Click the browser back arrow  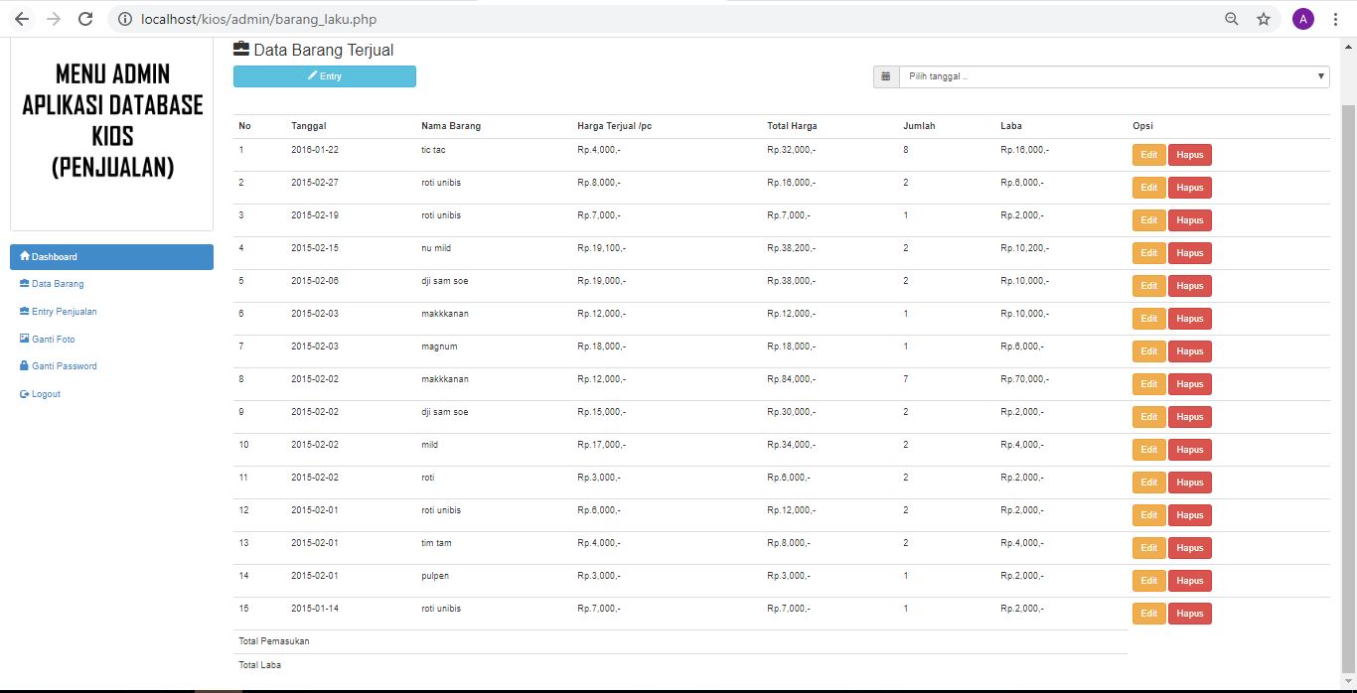click(x=22, y=19)
